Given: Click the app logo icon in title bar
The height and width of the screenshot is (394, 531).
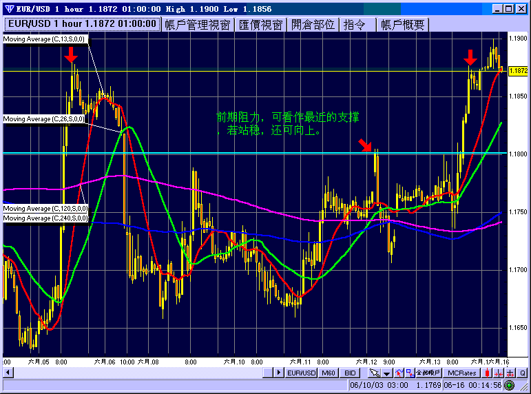Looking at the screenshot, I should coord(9,9).
